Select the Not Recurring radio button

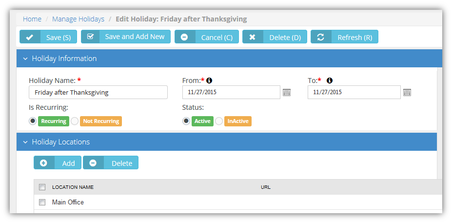point(75,121)
